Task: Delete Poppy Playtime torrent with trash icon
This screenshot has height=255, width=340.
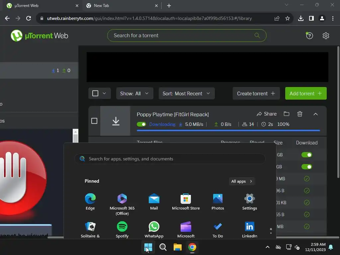Action: tap(300, 114)
